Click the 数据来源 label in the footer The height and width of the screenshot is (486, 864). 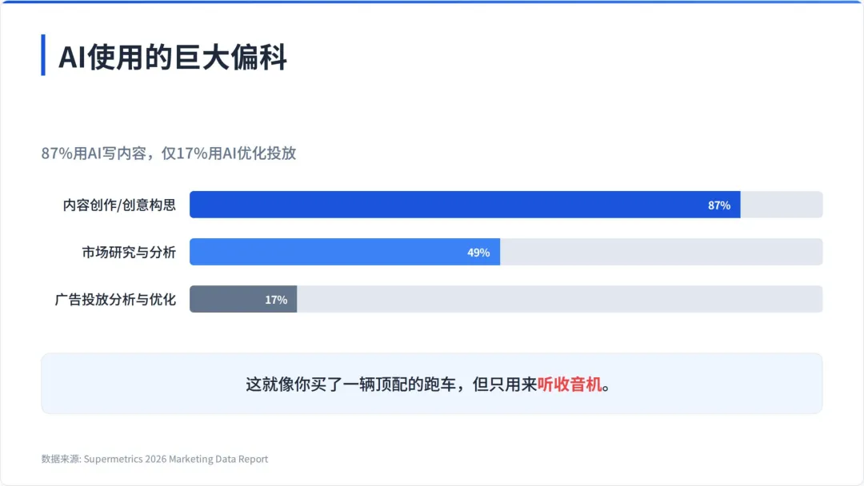tap(61, 459)
